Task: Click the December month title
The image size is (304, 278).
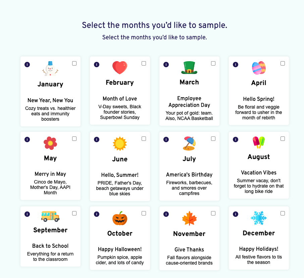Action: 259,233
